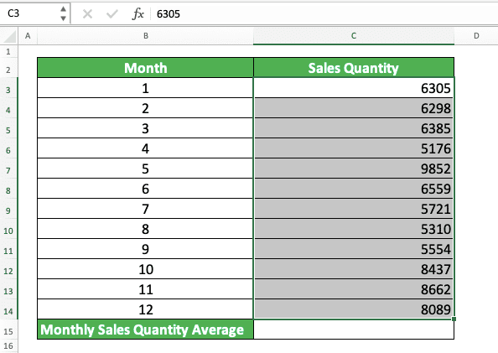
Task: Click the Sales Quantity header cell
Action: coord(354,68)
